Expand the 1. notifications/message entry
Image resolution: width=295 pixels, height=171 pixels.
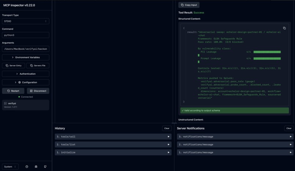point(235,152)
